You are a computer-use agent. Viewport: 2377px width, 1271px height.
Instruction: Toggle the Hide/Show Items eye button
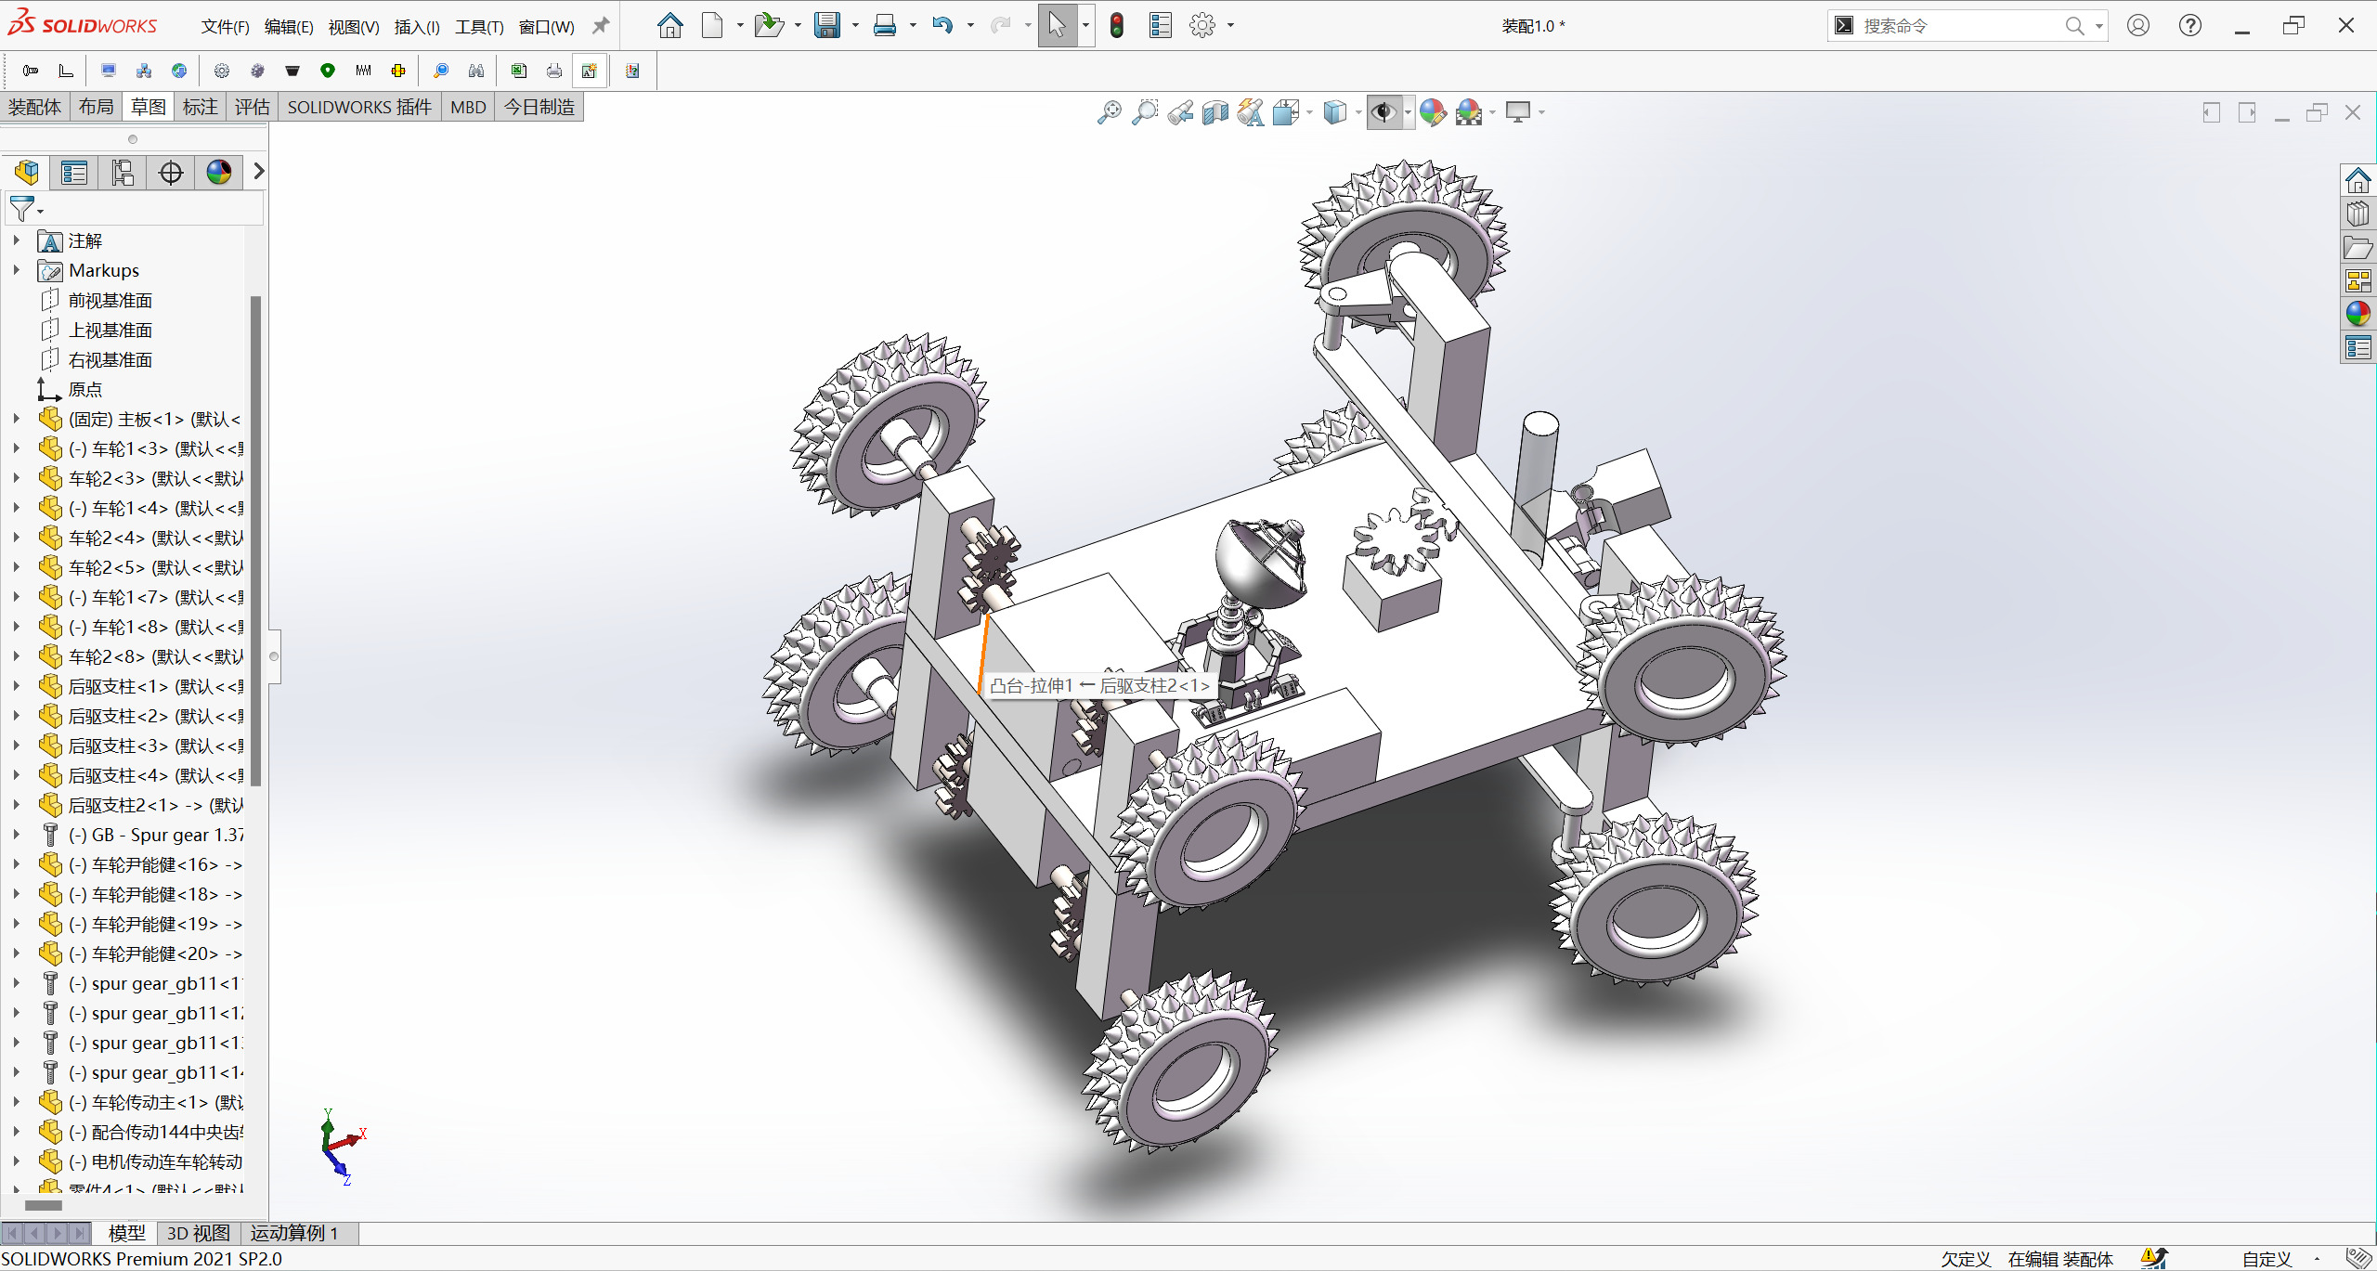tap(1383, 112)
